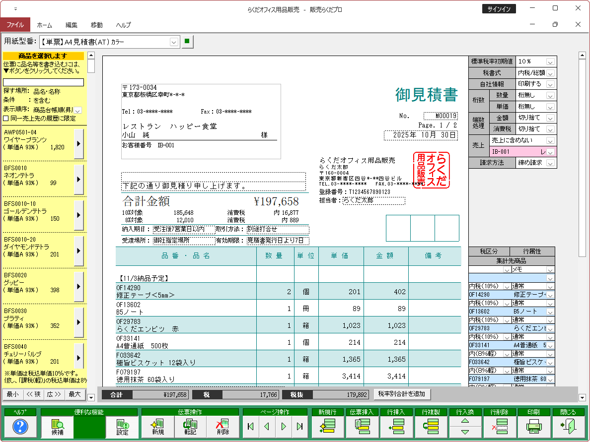Open the 設定 settings tool

[122, 427]
